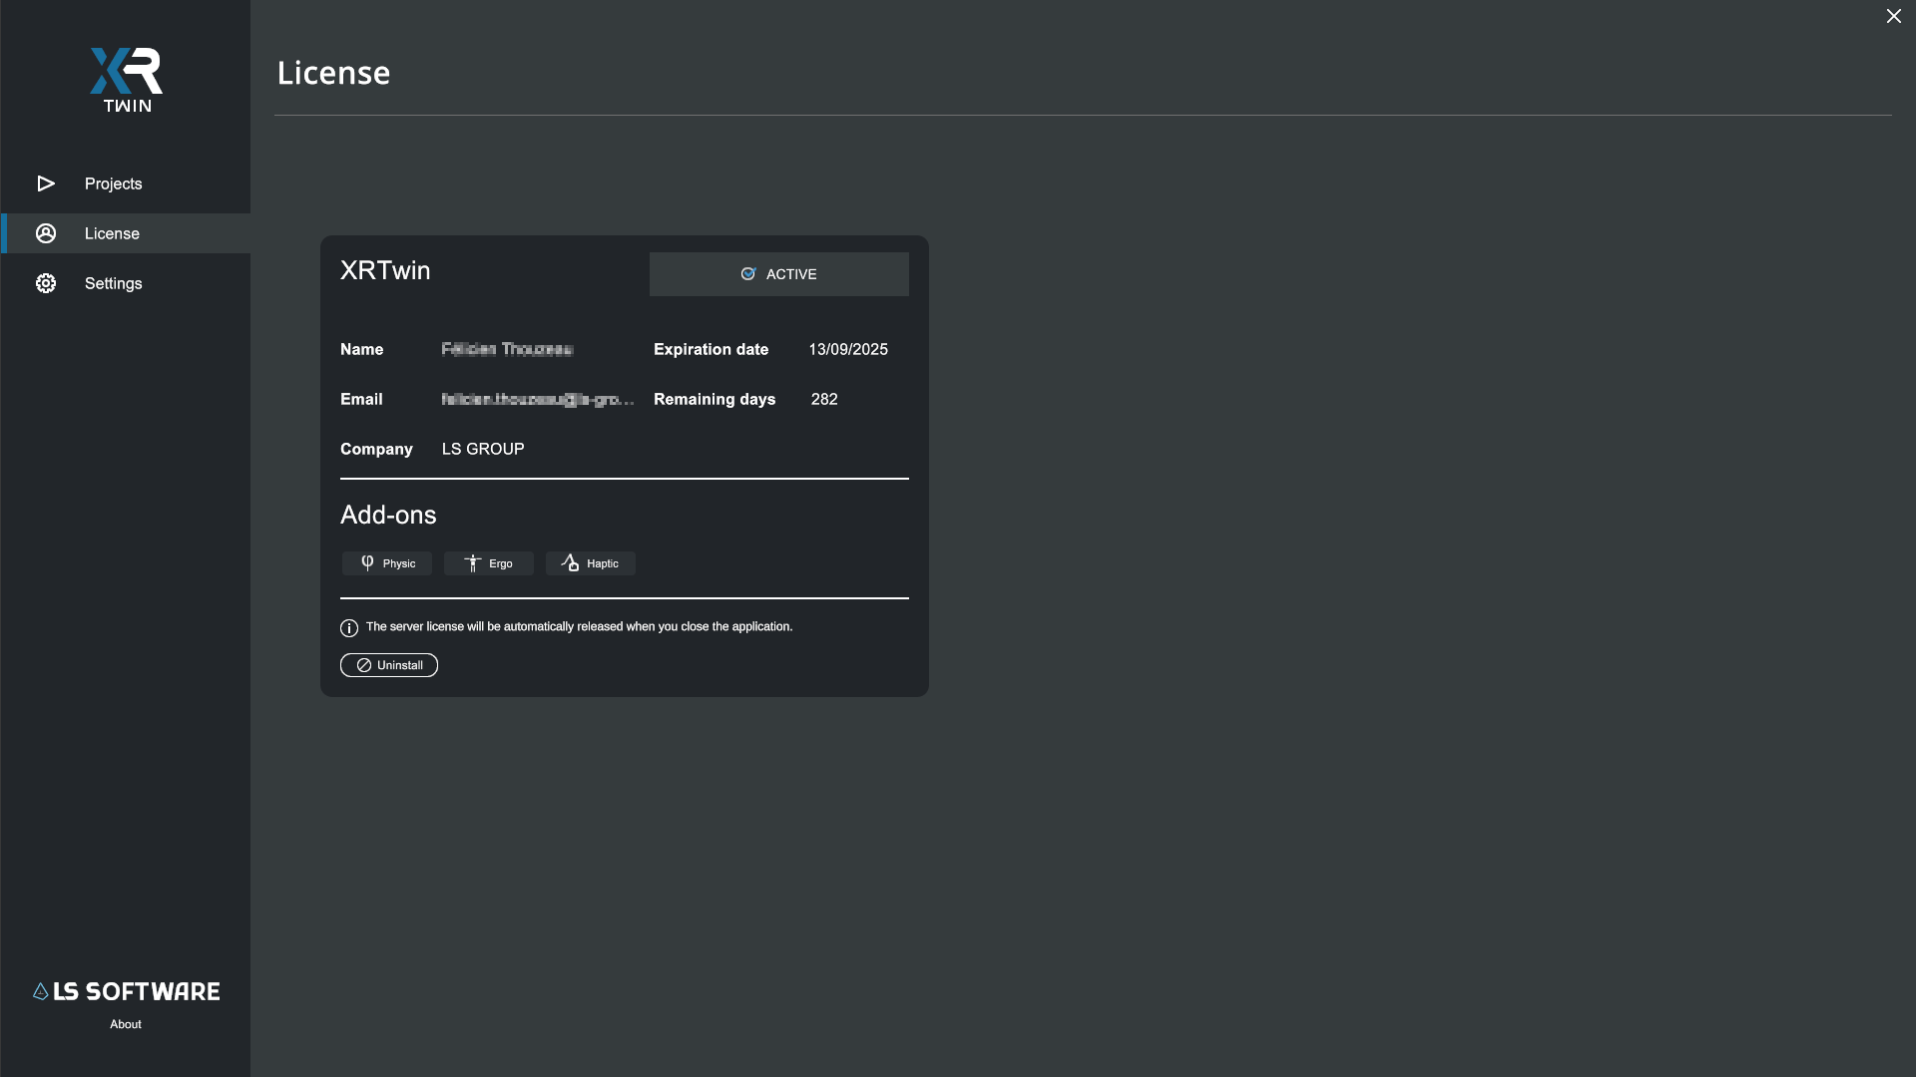
Task: Click the Projects play-triangle icon
Action: point(46,183)
